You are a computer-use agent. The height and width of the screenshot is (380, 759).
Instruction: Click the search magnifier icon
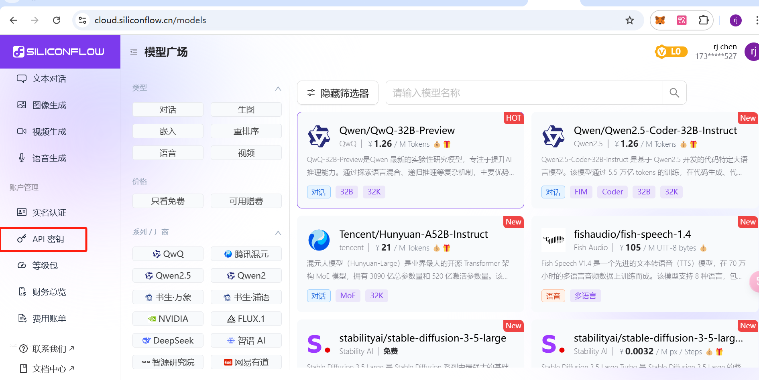[674, 93]
